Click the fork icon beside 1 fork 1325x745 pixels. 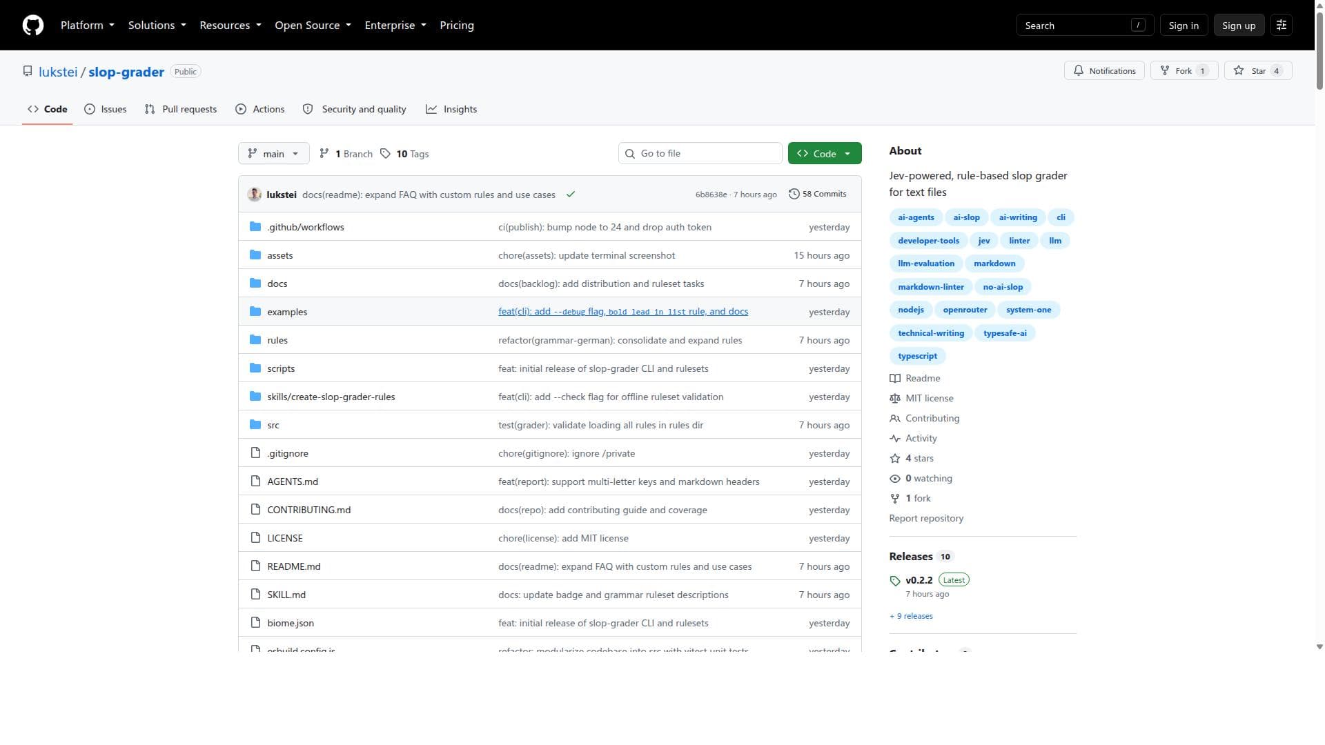(x=895, y=499)
